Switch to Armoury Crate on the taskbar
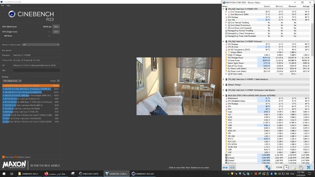Image resolution: width=315 pixels, height=177 pixels. 90,174
